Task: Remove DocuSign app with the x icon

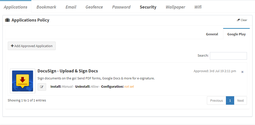Action: click(242, 72)
